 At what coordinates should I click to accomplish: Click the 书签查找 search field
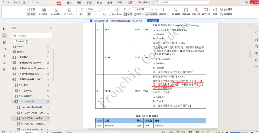click(32, 35)
